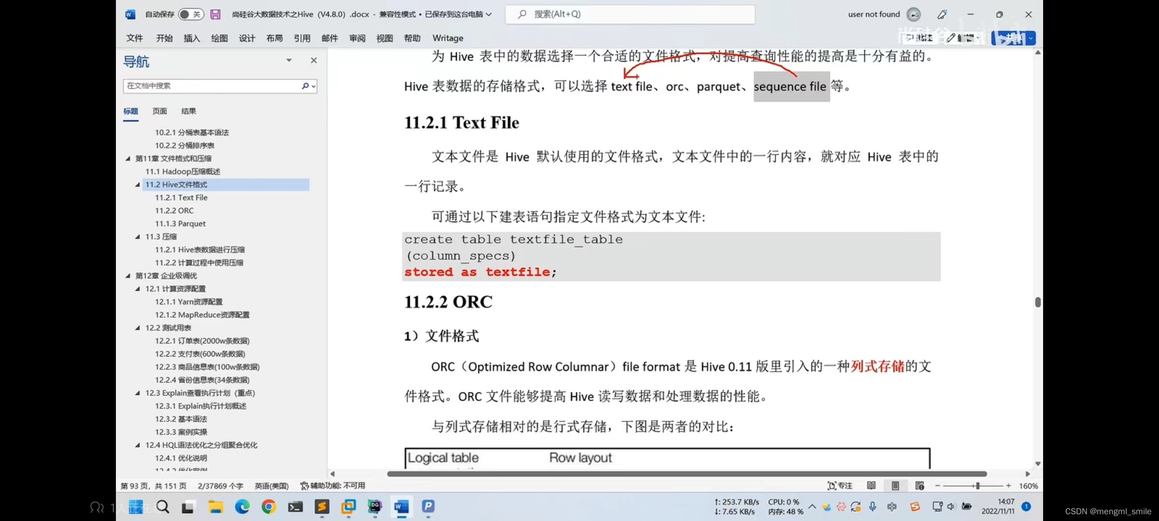1159x521 pixels.
Task: Click the Save icon in toolbar
Action: [x=214, y=14]
